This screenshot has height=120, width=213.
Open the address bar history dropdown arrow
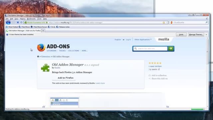pos(166,22)
